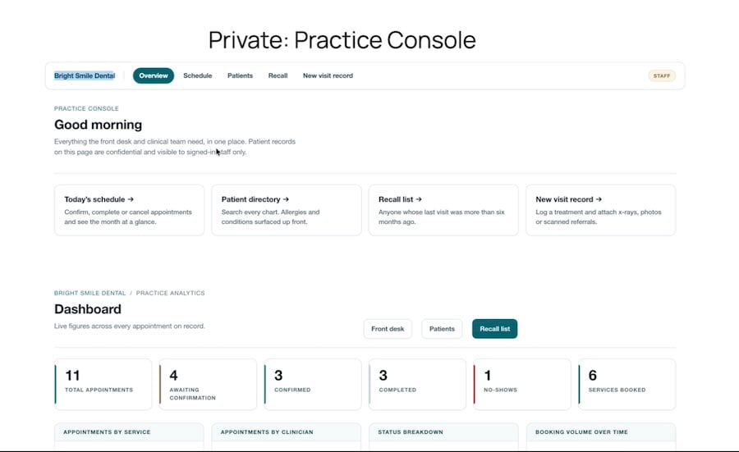739x452 pixels.
Task: Select New visit record in navigation
Action: 328,75
